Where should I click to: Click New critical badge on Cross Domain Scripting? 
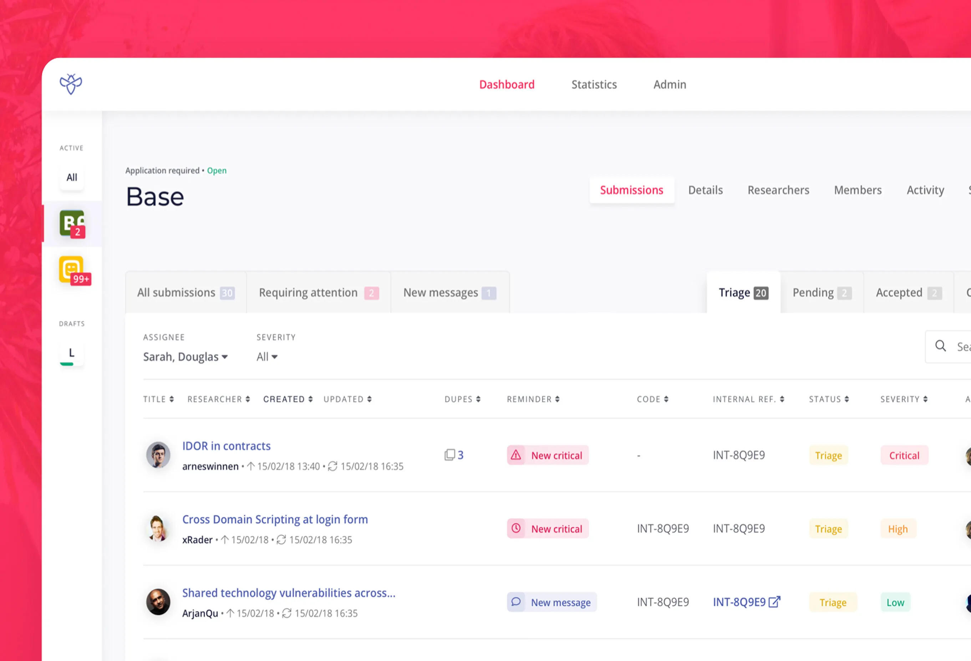tap(548, 528)
